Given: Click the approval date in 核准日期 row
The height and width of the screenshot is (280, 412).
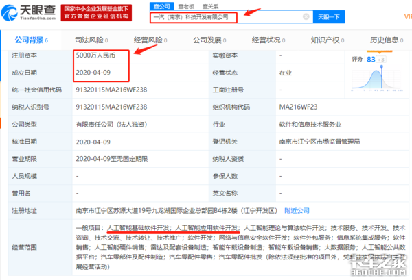Looking at the screenshot, I should pos(93,142).
